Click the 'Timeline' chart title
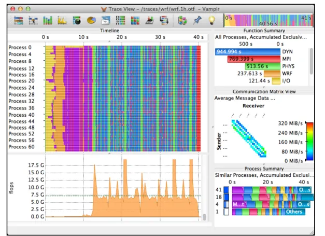Screen dimensions: 325x236 (110, 31)
